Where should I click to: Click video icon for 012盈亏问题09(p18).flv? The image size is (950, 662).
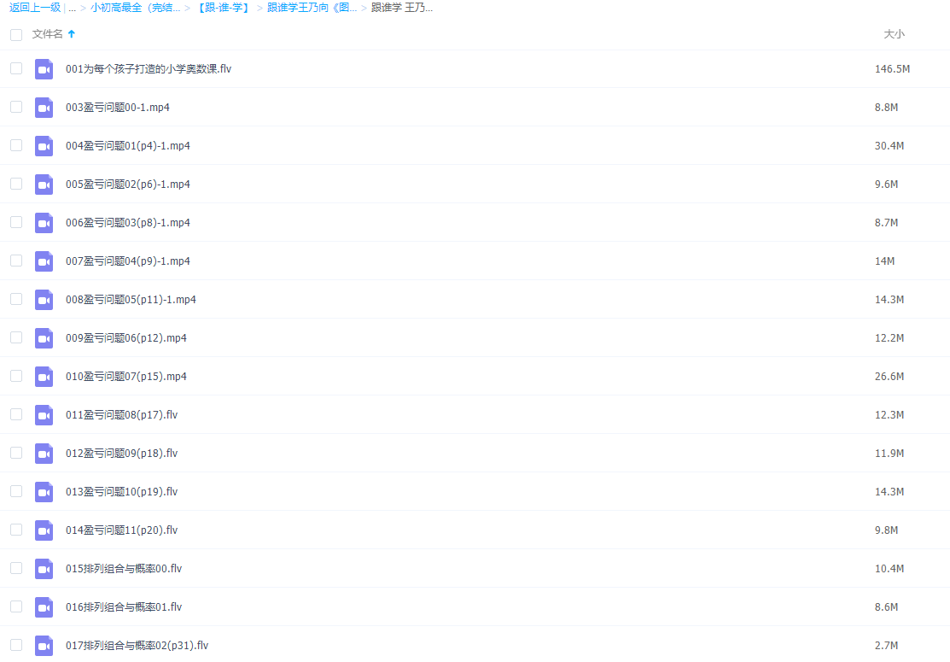[x=44, y=454]
